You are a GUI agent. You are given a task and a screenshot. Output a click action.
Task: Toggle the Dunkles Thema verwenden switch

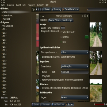click(63, 28)
